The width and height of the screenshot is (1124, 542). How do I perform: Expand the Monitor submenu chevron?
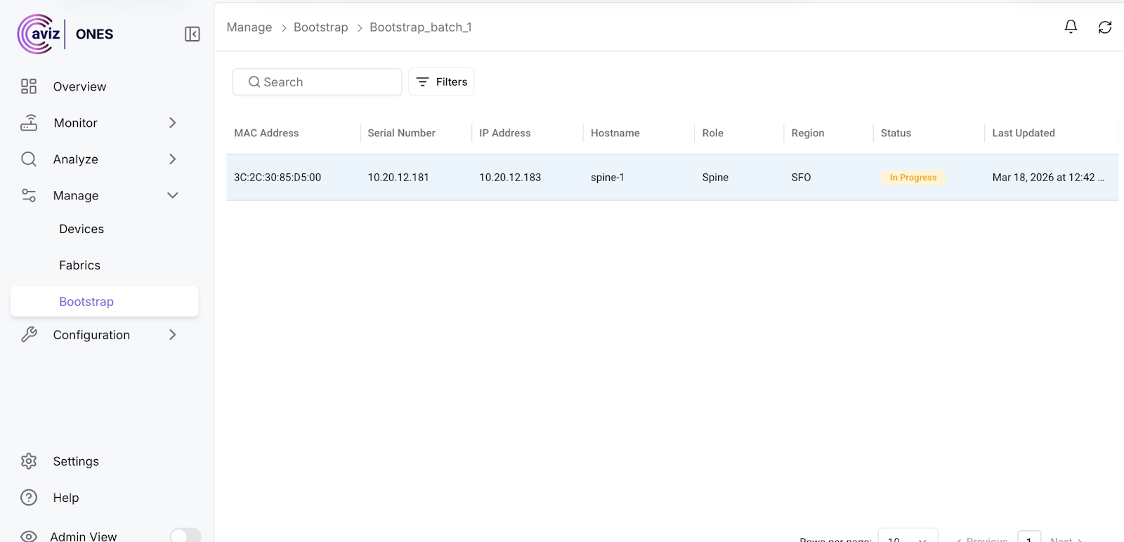(172, 123)
